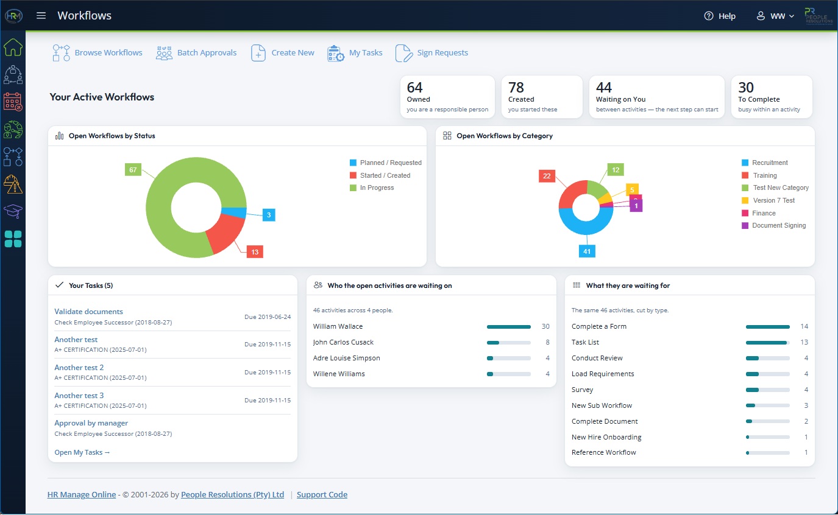
Task: Open Browse Workflows
Action: pos(98,53)
